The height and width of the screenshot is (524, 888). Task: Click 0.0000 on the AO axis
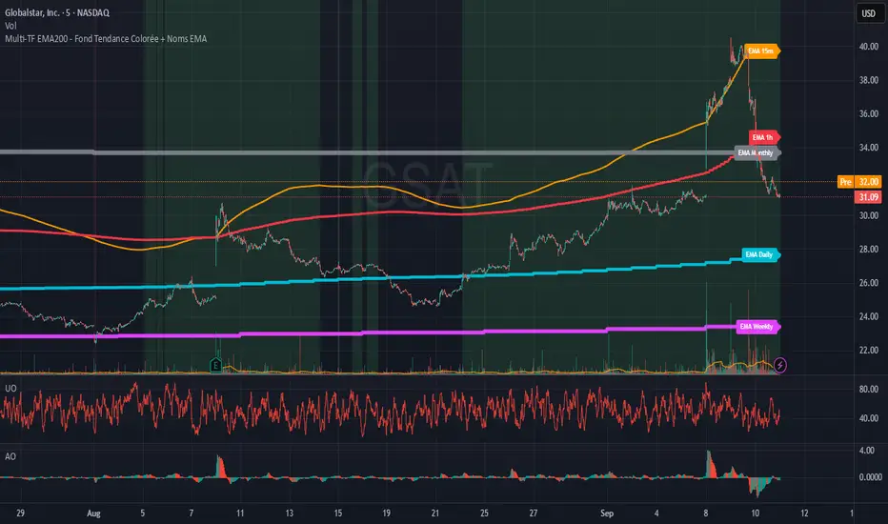click(870, 477)
